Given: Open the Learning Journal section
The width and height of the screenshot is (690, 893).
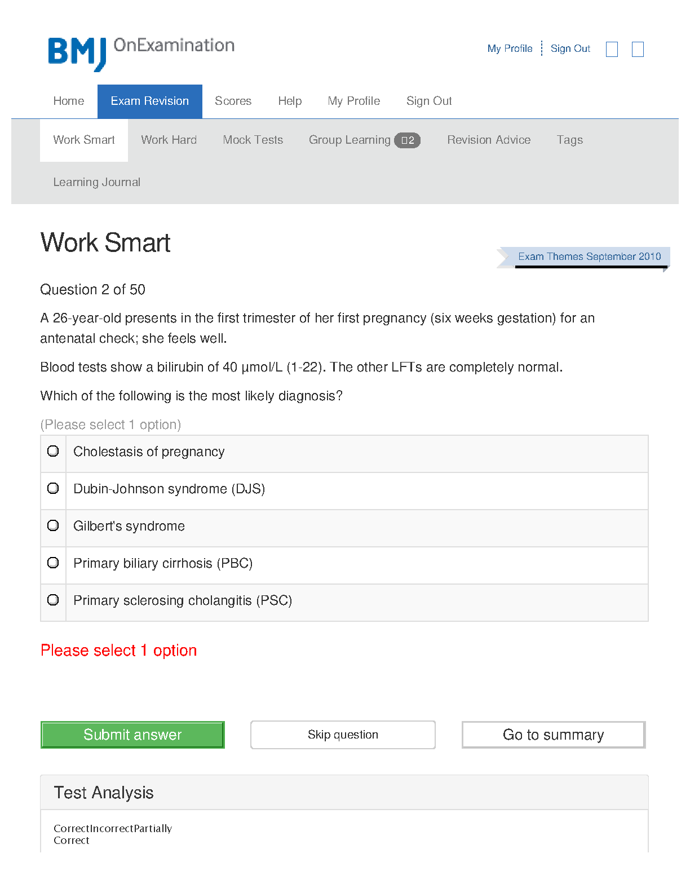Looking at the screenshot, I should pyautogui.click(x=96, y=182).
